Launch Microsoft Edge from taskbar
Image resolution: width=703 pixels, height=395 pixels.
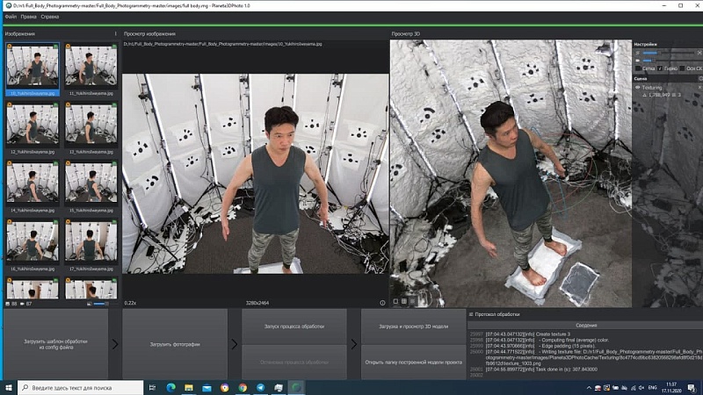tap(170, 387)
